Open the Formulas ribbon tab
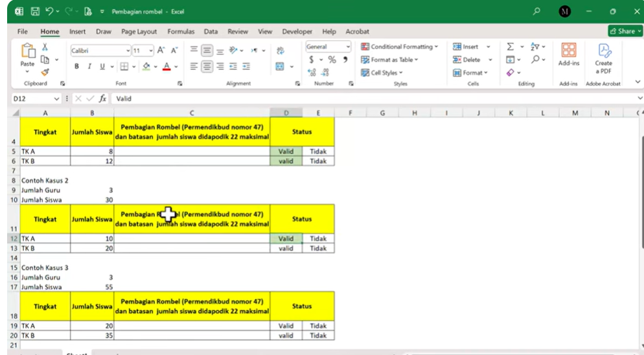The image size is (644, 355). tap(181, 31)
